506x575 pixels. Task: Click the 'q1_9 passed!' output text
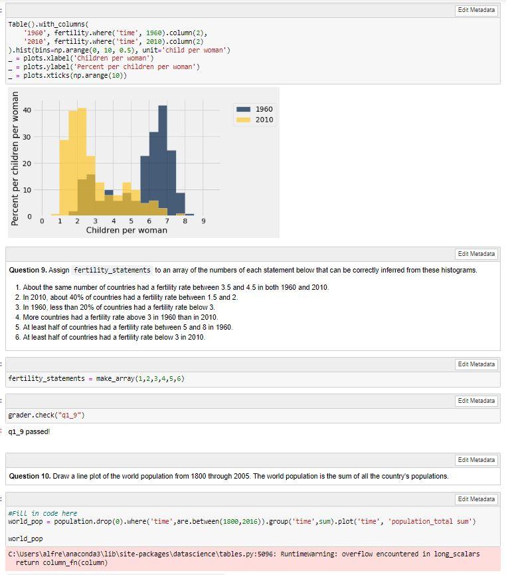[29, 431]
